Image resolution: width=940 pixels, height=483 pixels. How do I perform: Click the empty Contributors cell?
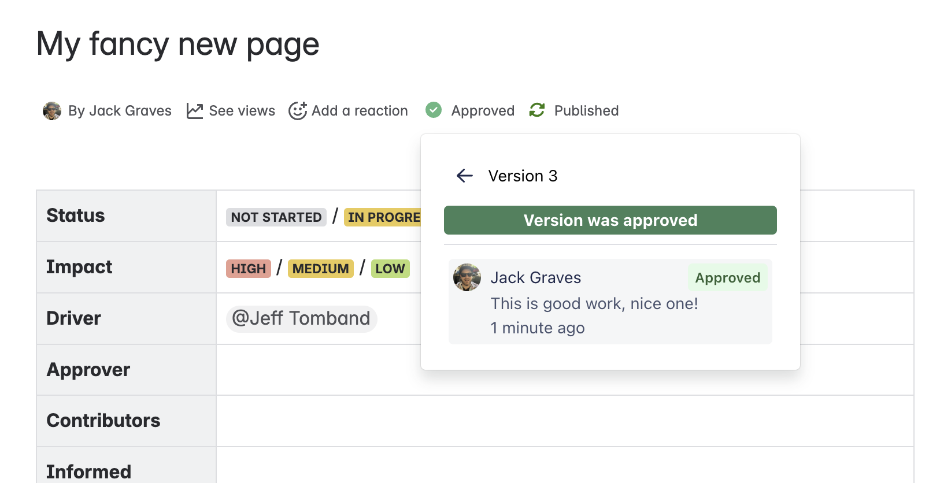(318, 421)
